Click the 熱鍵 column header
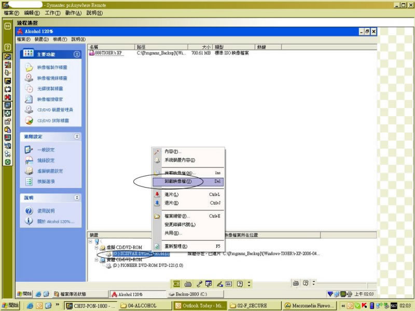The image size is (415, 311). tap(268, 47)
